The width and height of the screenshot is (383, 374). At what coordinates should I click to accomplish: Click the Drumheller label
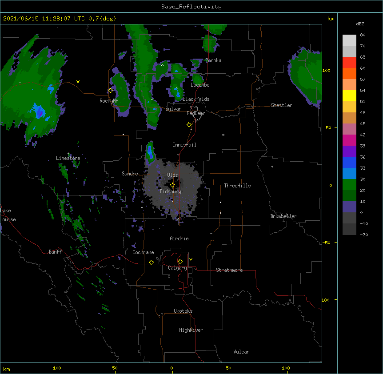pos(283,216)
